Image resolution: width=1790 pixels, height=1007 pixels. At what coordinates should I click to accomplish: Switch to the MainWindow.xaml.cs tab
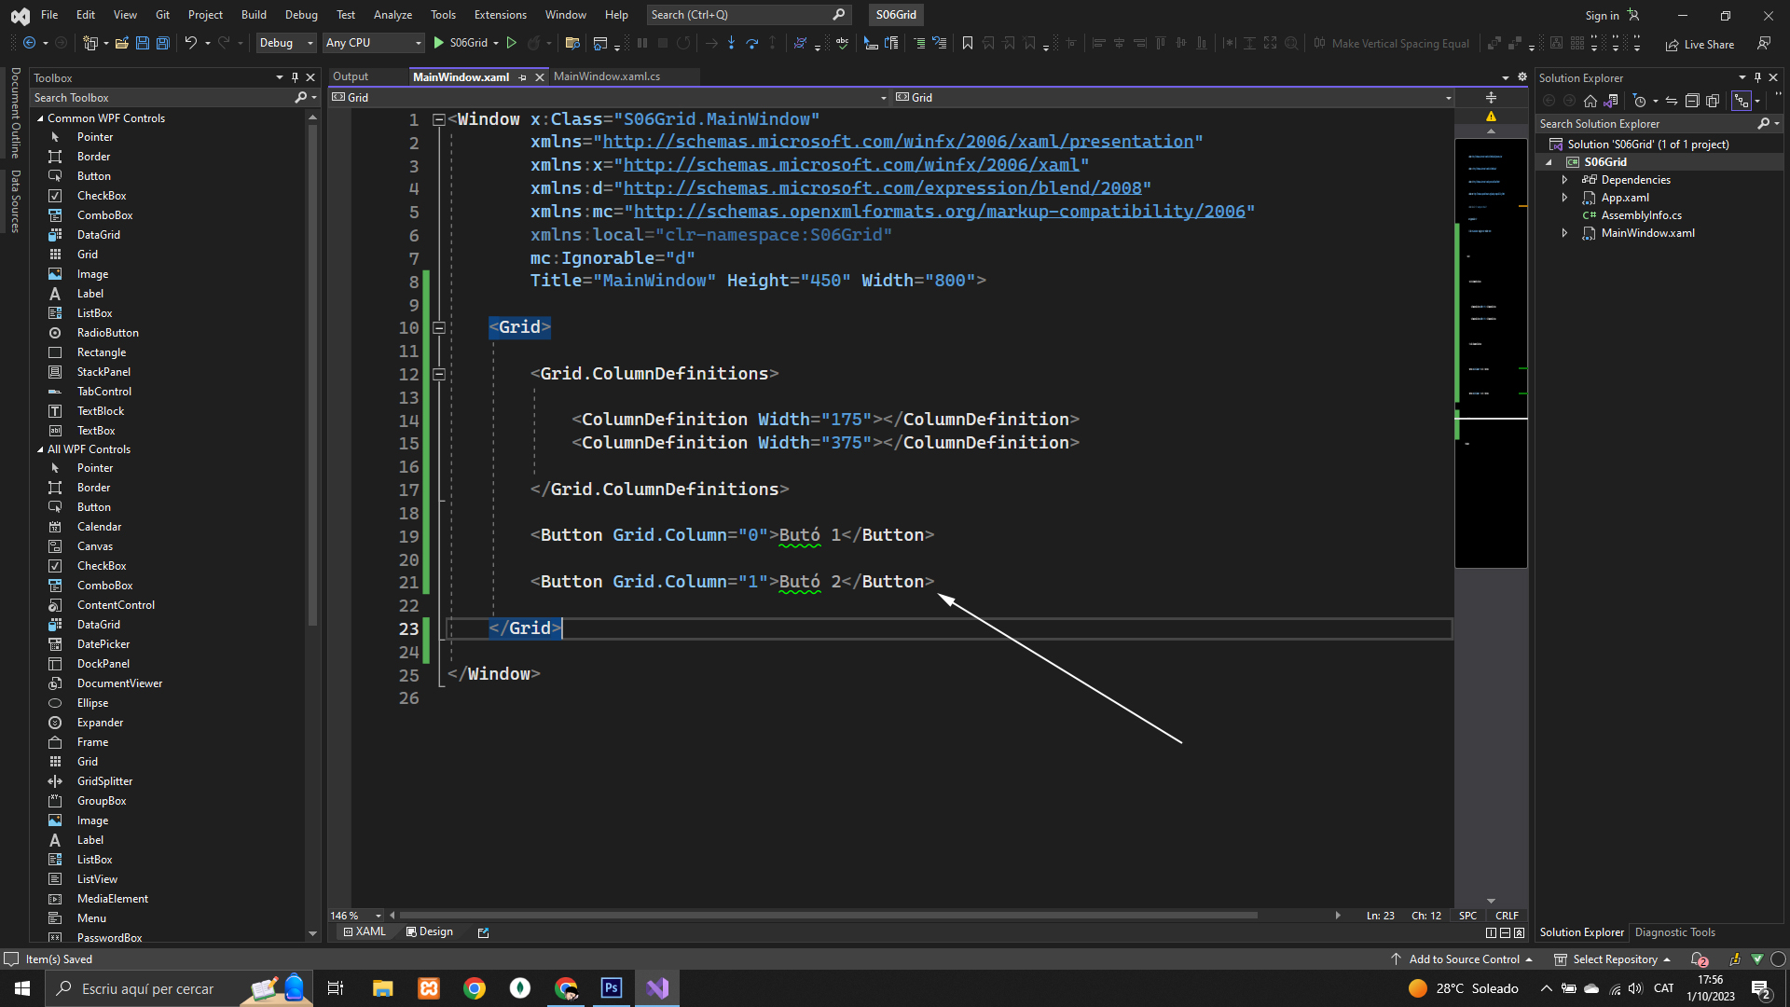coord(607,76)
